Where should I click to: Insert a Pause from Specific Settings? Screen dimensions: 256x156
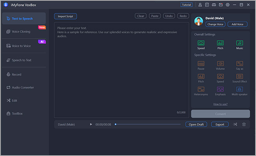pos(201,65)
